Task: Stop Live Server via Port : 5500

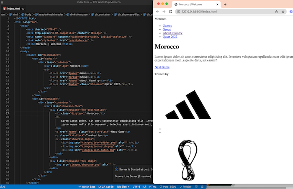Action: [x=168, y=186]
